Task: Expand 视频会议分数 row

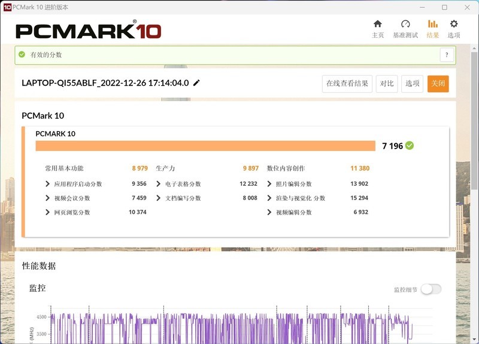Action: pyautogui.click(x=47, y=198)
